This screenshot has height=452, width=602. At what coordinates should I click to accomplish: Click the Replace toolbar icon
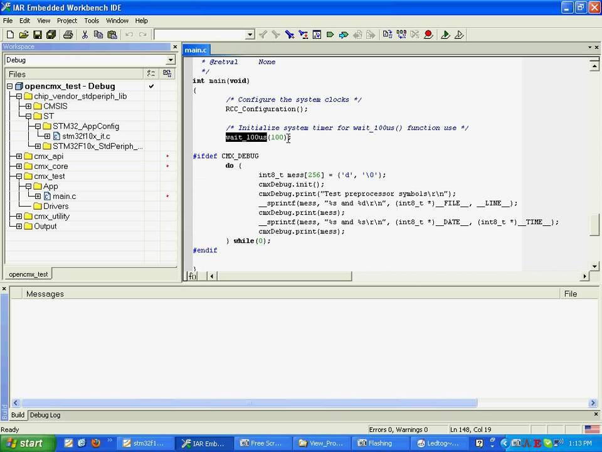click(304, 35)
